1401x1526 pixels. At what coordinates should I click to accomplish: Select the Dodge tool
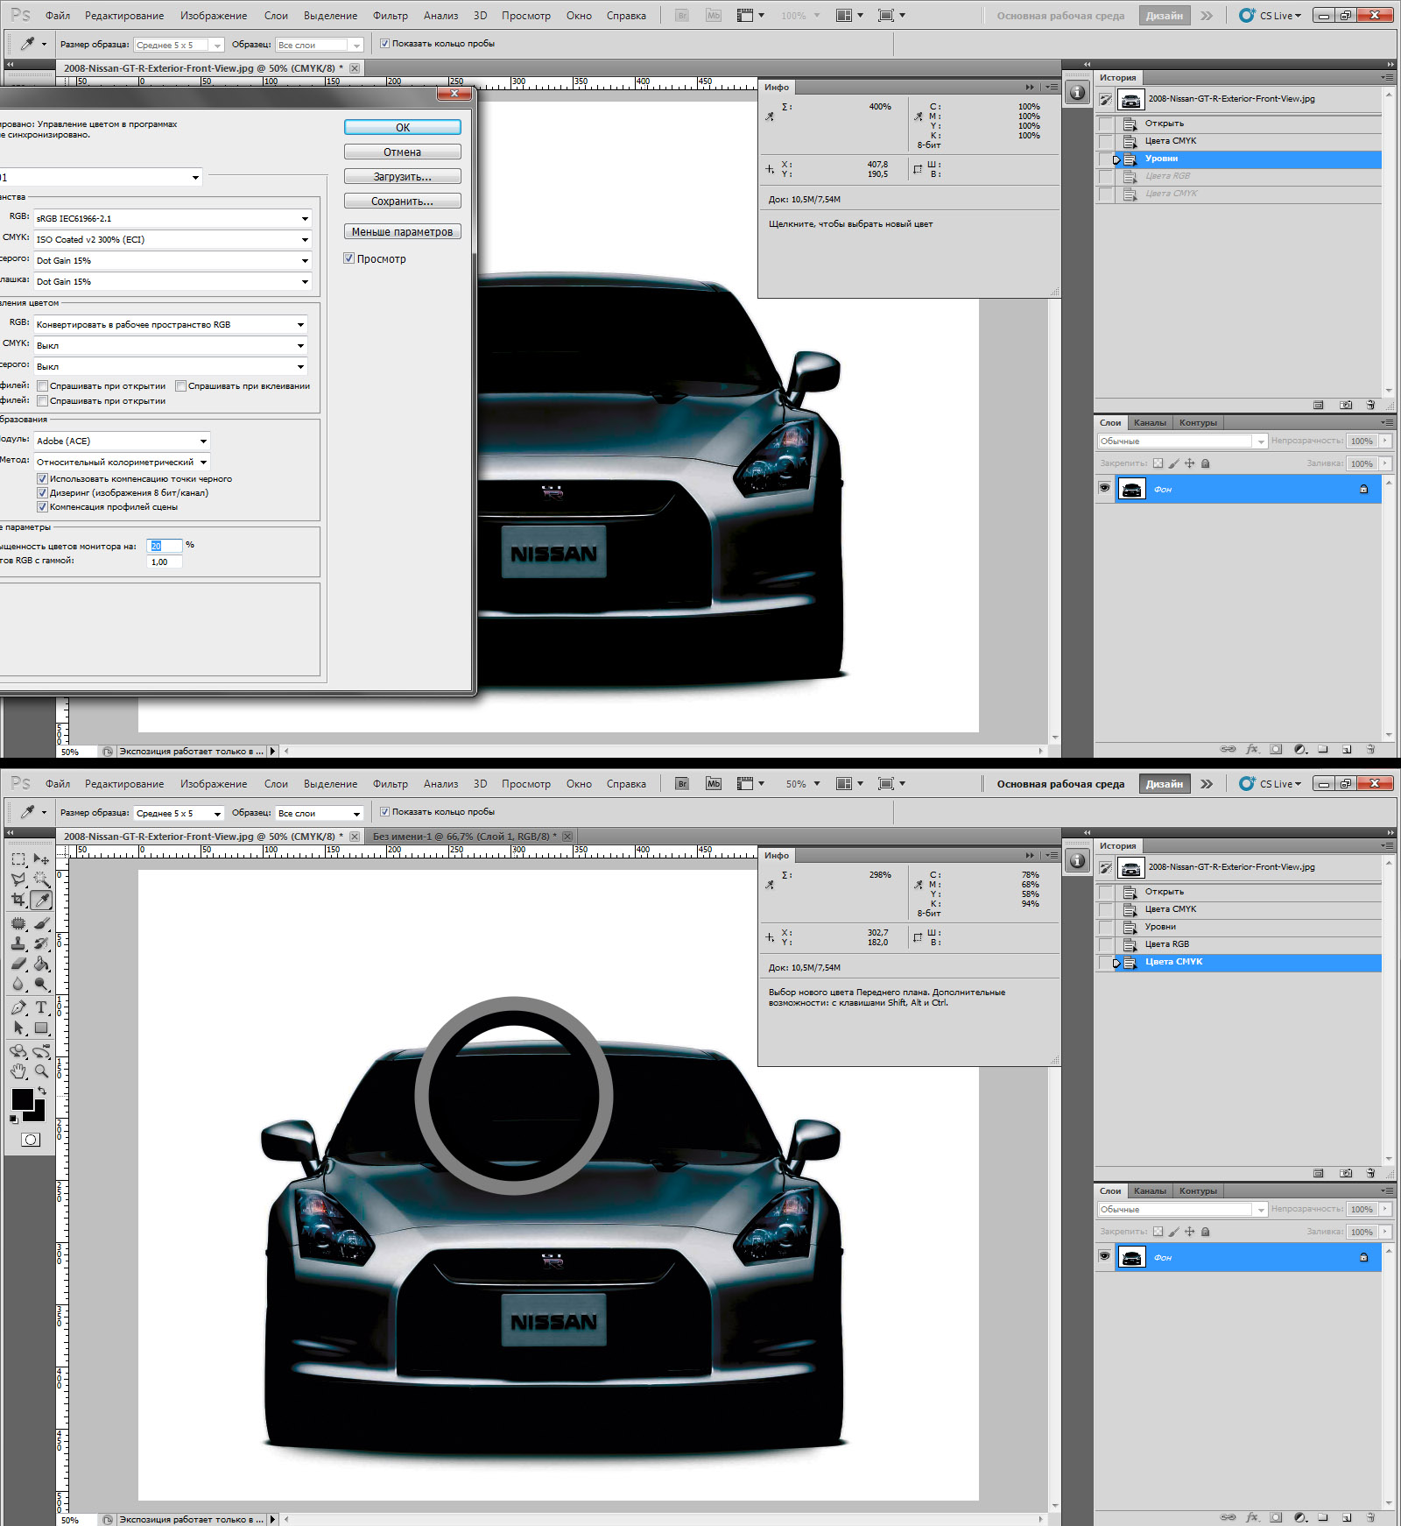(x=41, y=984)
